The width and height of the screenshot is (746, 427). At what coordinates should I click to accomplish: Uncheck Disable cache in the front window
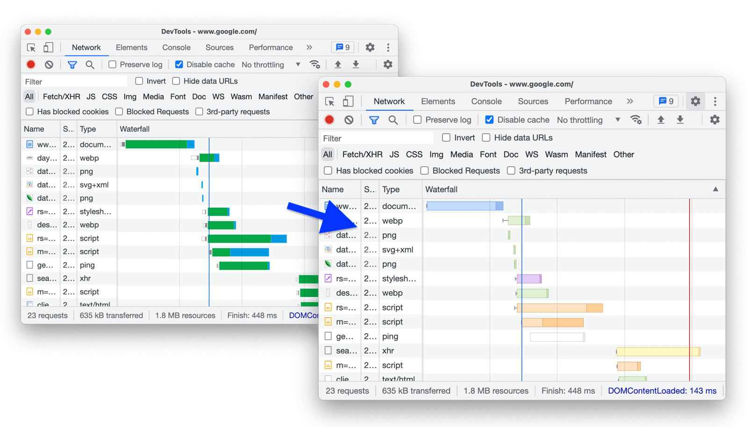click(489, 120)
